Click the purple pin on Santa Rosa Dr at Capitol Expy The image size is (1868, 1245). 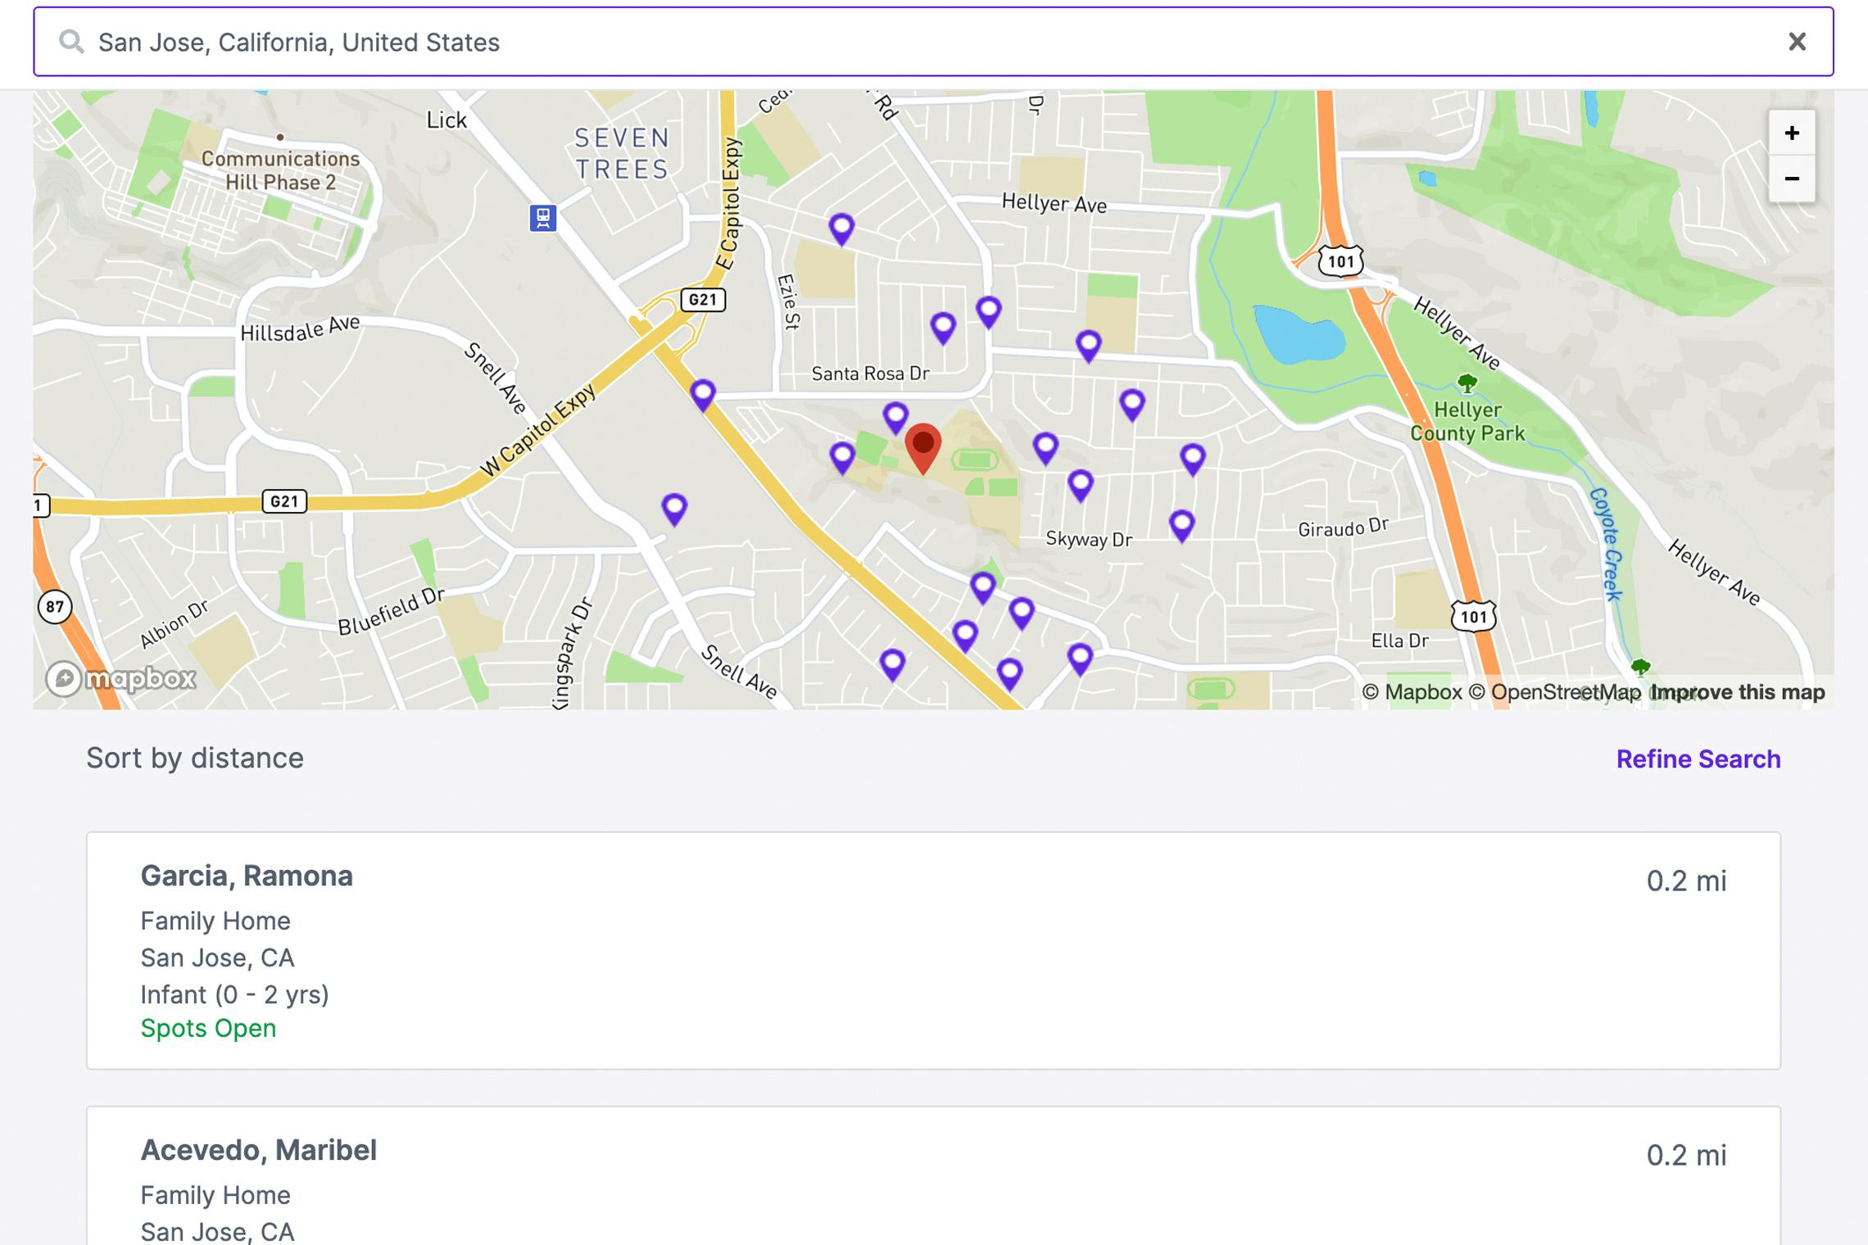click(x=703, y=393)
